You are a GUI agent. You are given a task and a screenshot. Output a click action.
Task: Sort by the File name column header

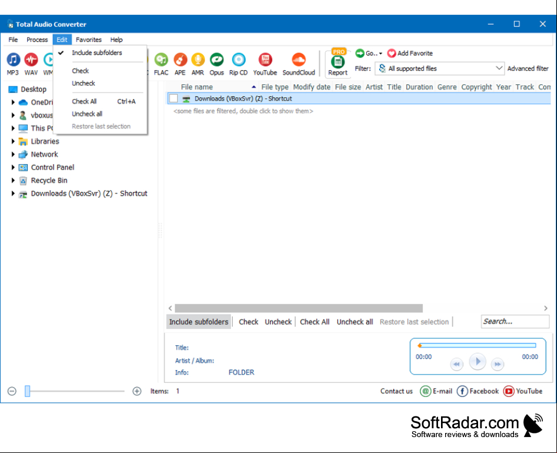coord(197,87)
